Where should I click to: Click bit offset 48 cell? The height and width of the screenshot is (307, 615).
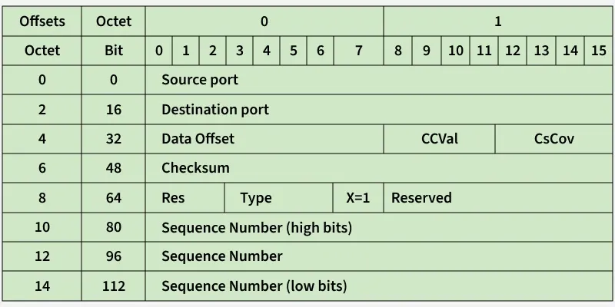pos(113,168)
